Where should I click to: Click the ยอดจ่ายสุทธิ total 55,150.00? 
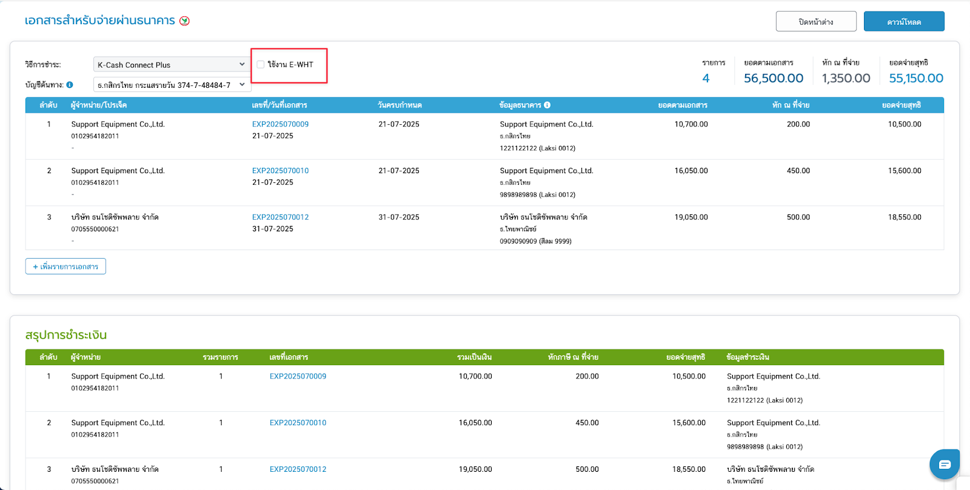tap(915, 78)
